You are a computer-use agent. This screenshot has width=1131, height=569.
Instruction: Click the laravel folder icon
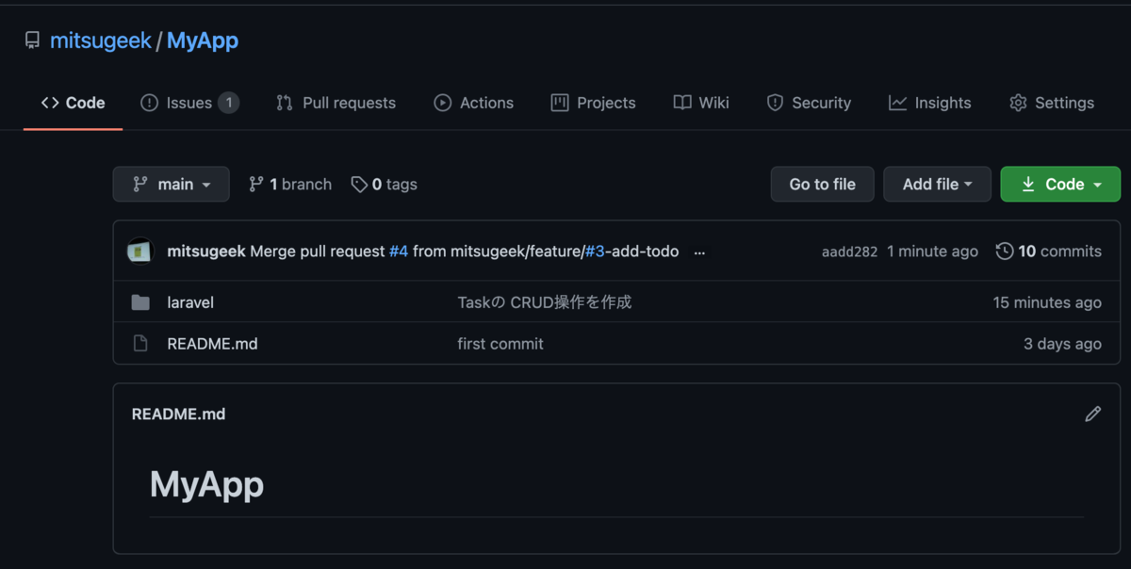coord(140,302)
